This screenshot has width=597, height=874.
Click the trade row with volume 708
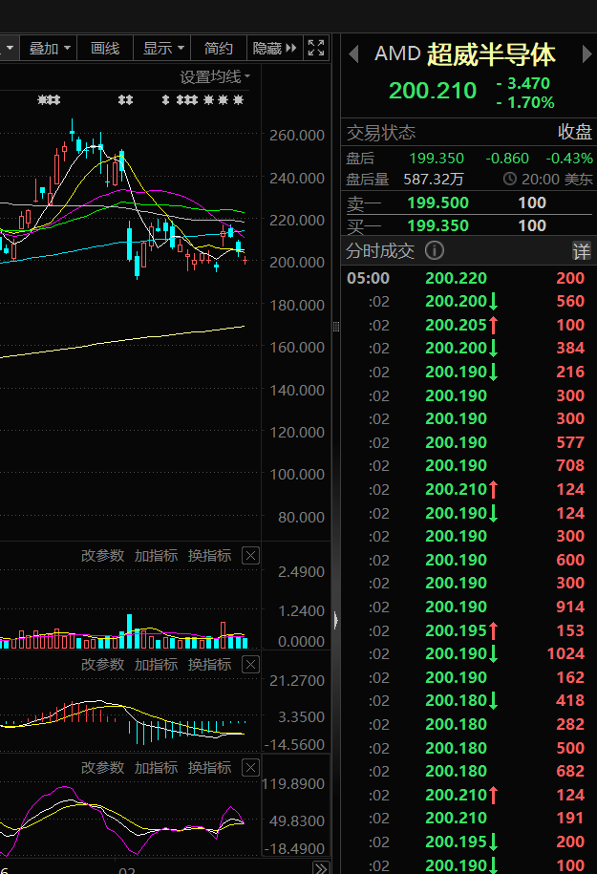(x=468, y=465)
